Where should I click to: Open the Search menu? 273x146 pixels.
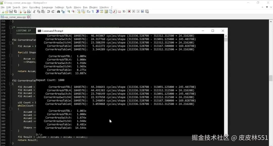(16, 7)
